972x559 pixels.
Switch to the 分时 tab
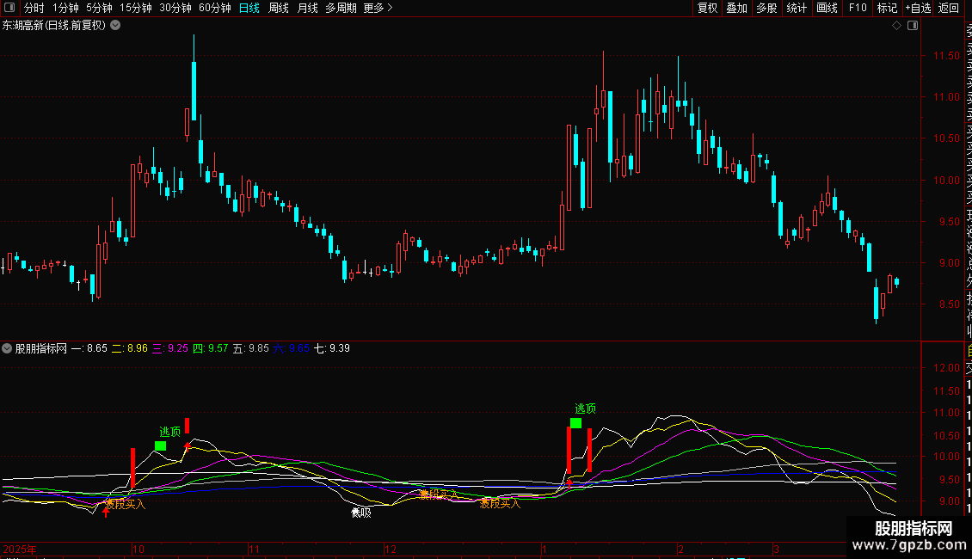[x=34, y=8]
